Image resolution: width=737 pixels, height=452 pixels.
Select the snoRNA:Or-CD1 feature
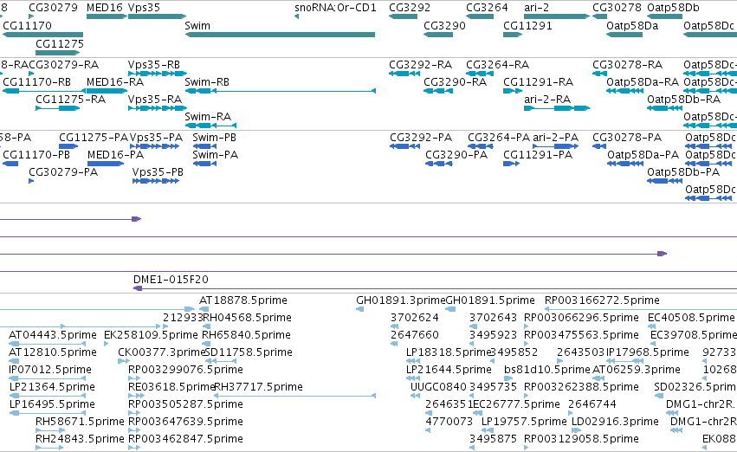point(296,16)
